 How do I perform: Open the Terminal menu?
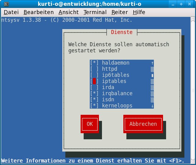pyautogui.click(x=95, y=12)
